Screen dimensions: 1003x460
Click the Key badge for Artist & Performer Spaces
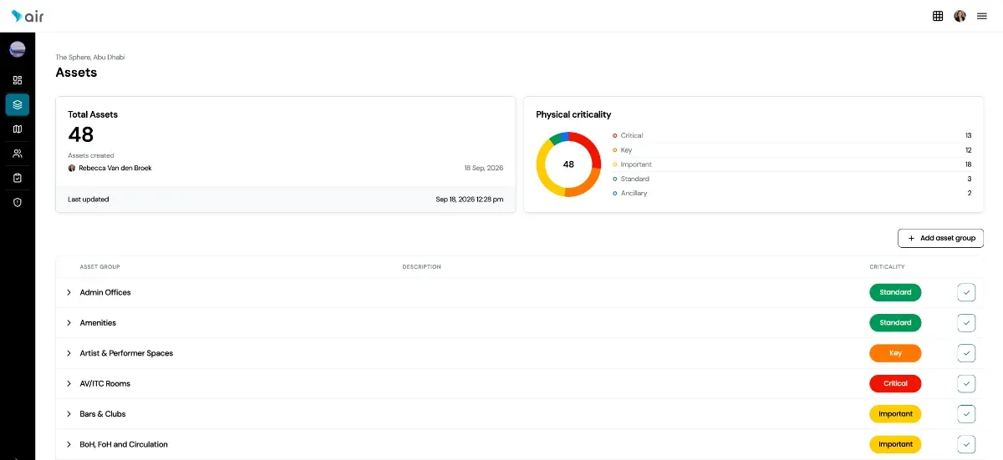click(x=895, y=353)
